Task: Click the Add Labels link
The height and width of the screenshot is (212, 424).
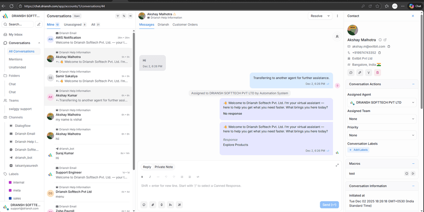Action: point(359,150)
